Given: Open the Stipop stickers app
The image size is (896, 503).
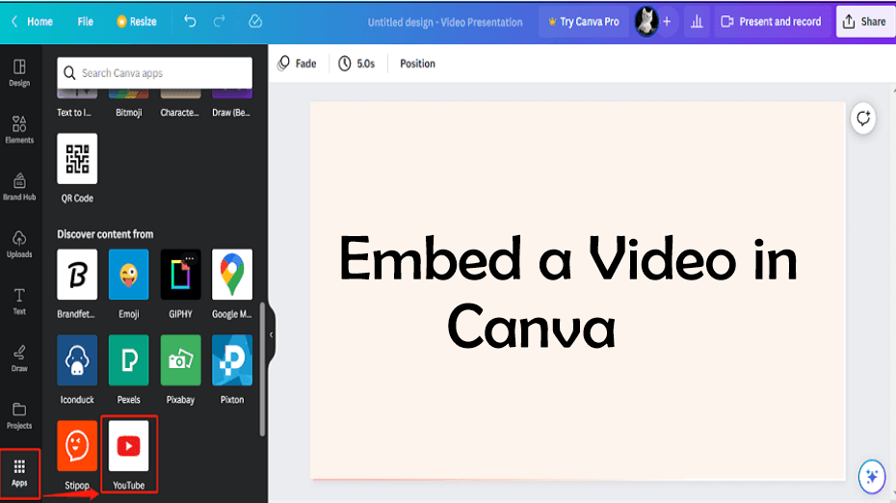Looking at the screenshot, I should (77, 446).
